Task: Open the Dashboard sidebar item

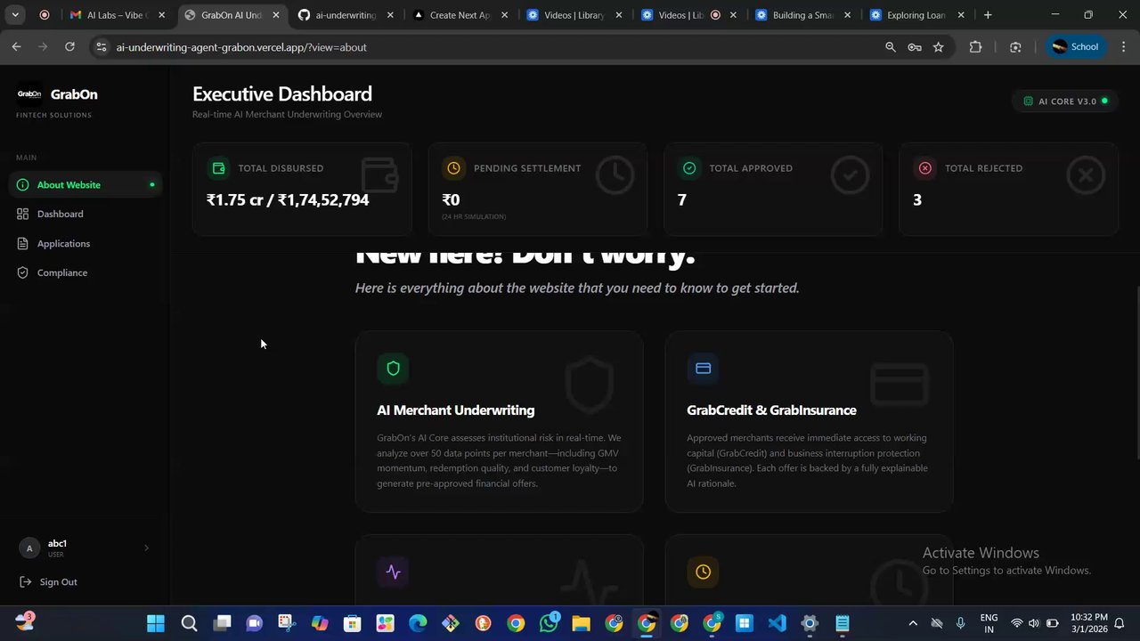Action: click(x=85, y=215)
